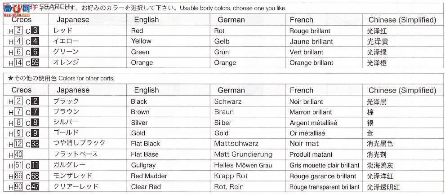This screenshot has height=194, width=445.
Task: Click the H3 color code box
Action: (18, 31)
